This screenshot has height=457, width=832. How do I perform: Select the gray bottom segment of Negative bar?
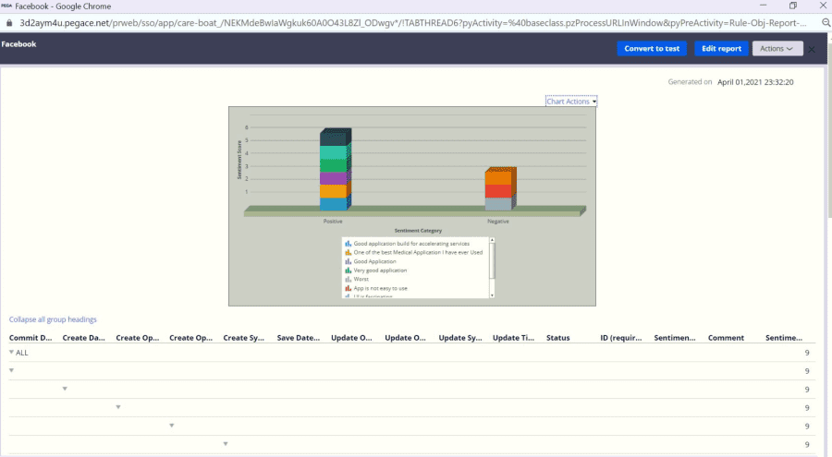[498, 204]
